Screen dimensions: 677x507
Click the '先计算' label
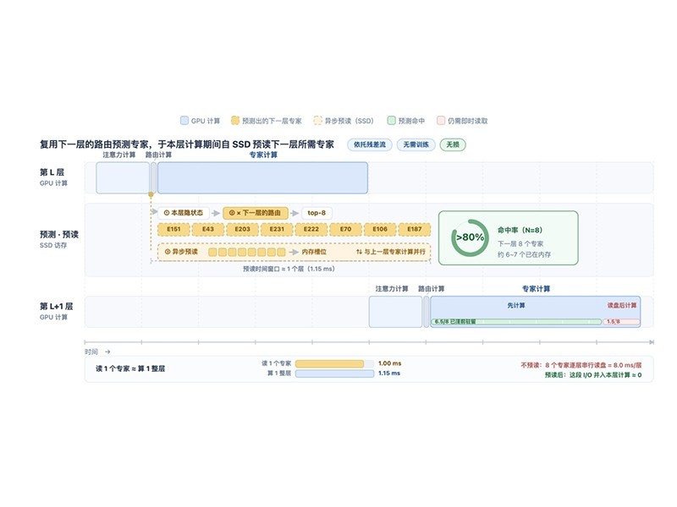pyautogui.click(x=516, y=305)
